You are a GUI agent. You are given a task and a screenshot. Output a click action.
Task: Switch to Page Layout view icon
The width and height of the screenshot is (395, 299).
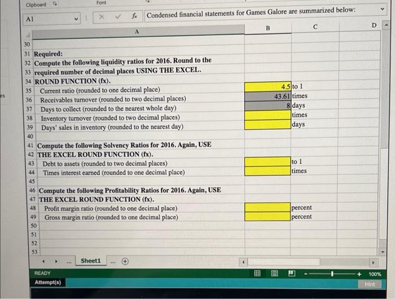(274, 273)
